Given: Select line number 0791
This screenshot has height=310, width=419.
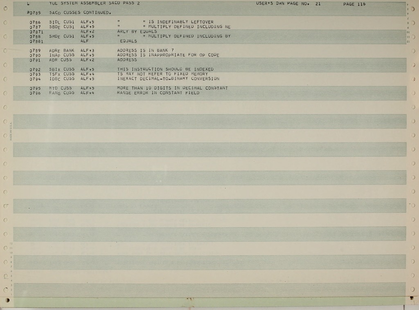Looking at the screenshot, I should [35, 60].
